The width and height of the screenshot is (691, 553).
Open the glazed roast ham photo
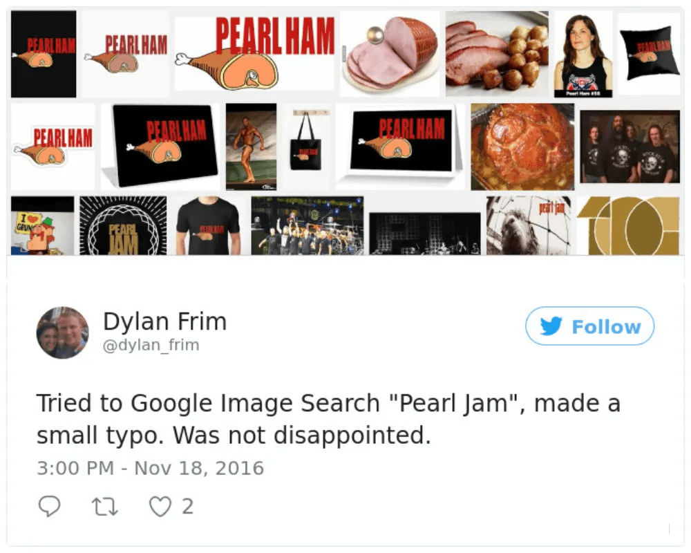pos(522,147)
